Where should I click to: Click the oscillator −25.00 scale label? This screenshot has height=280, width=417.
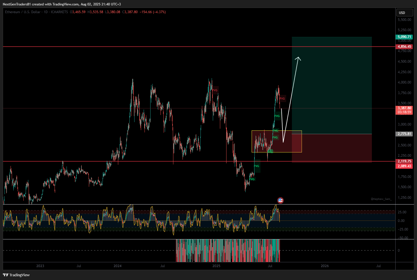coord(403,229)
